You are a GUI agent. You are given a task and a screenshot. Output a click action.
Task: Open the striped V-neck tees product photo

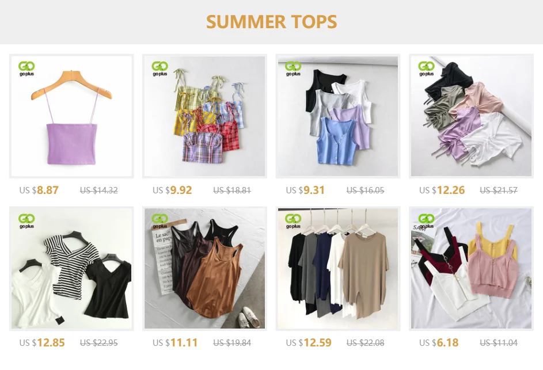(71, 269)
